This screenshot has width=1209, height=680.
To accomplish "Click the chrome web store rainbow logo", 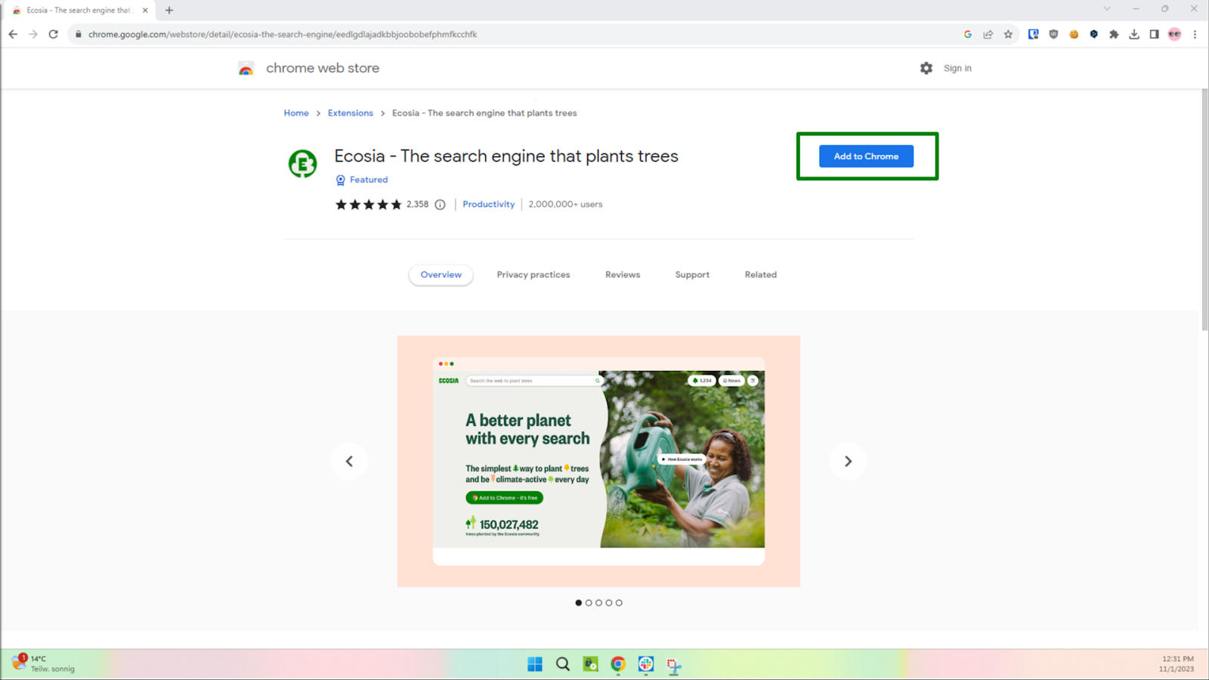I will point(246,69).
